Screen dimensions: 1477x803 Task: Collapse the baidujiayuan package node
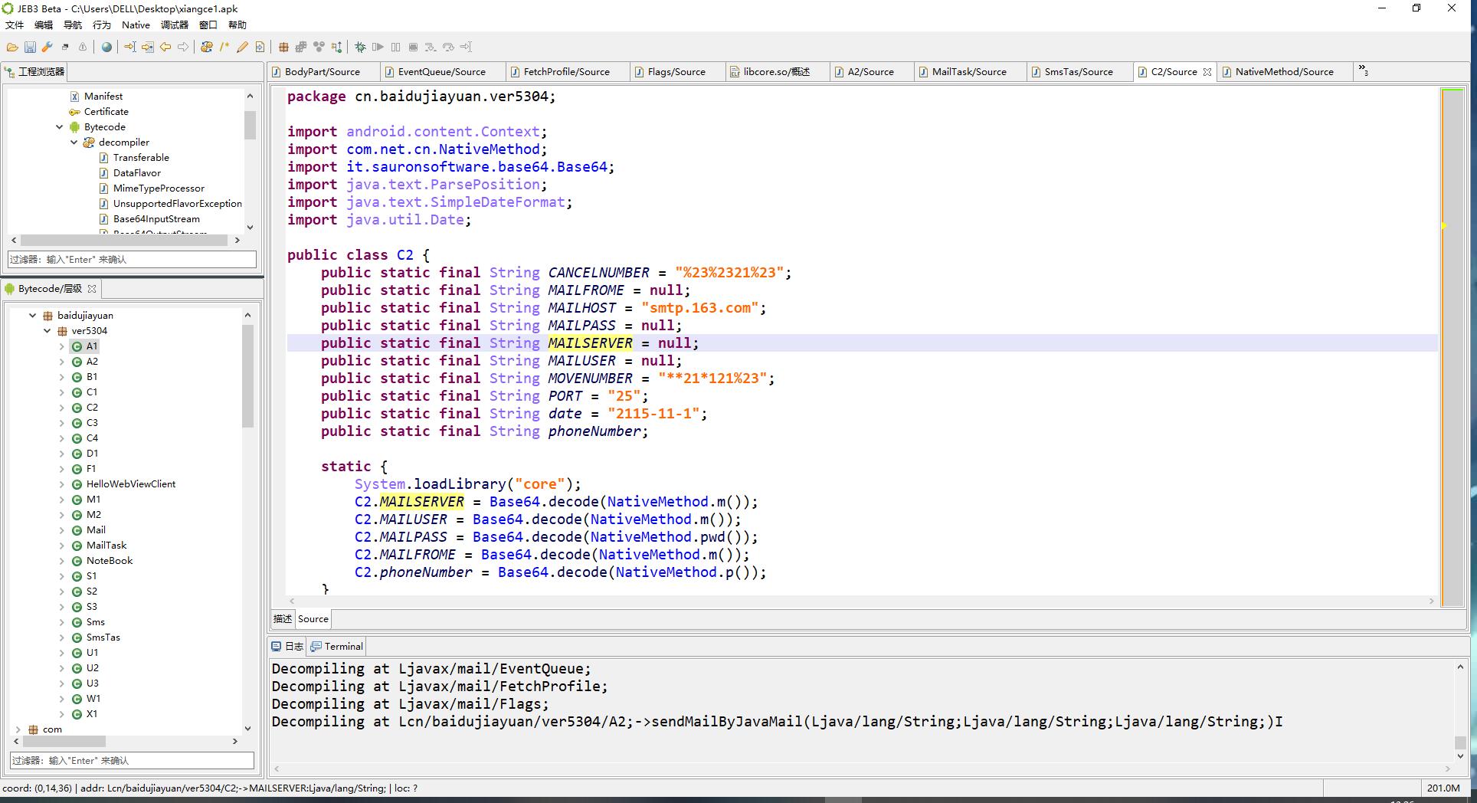33,316
